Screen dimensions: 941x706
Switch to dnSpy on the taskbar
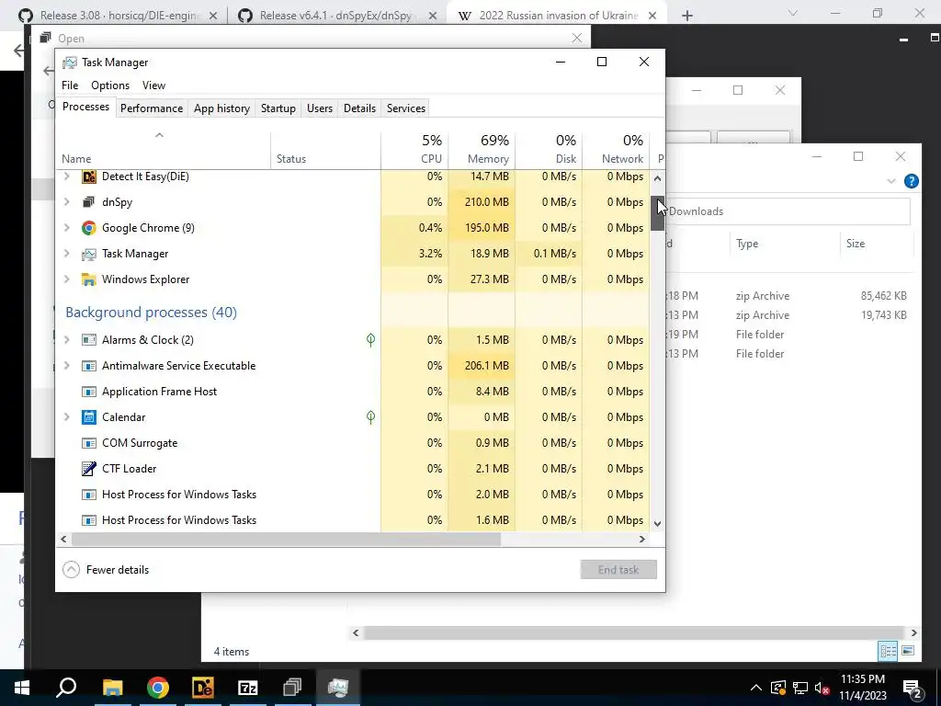click(x=293, y=688)
